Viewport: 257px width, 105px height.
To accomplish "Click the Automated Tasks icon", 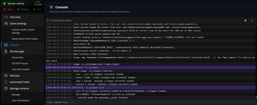I will pos(6,82).
